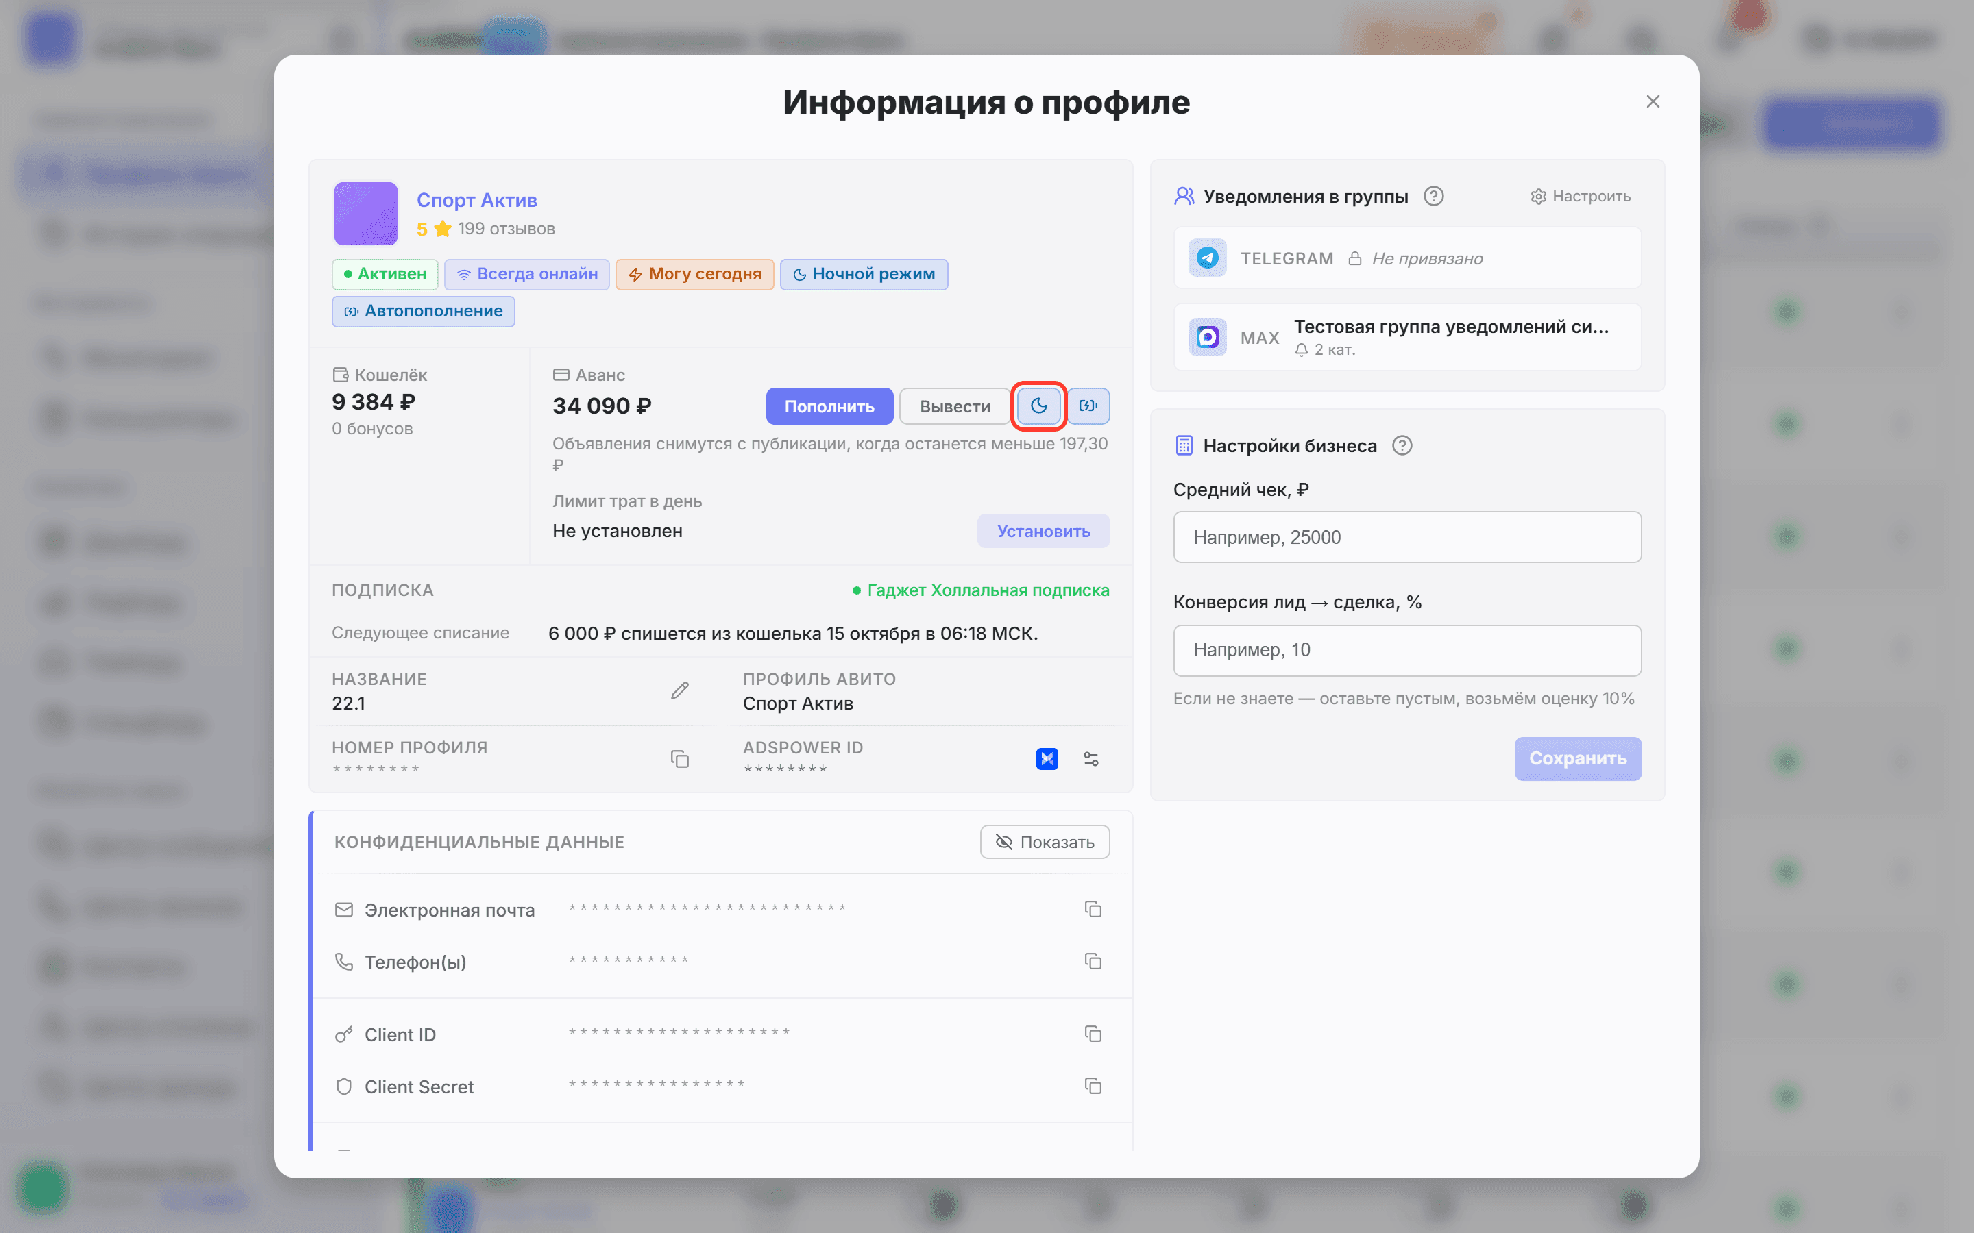
Task: Click wallet balance 9 384 ₽
Action: pos(374,401)
